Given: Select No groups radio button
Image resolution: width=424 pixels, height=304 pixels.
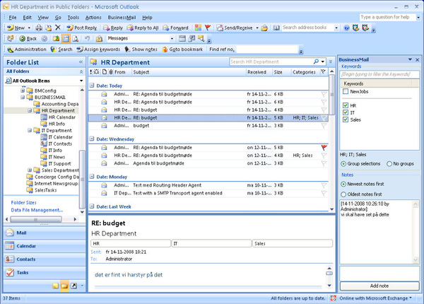Looking at the screenshot, I should click(389, 163).
